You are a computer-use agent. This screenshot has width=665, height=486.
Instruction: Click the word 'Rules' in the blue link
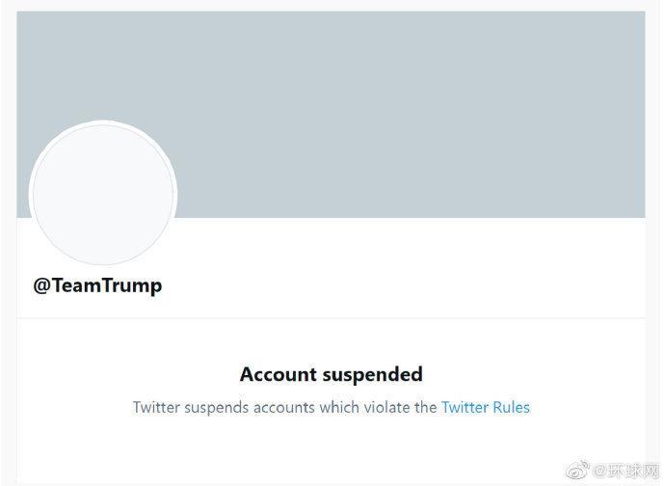(x=511, y=407)
